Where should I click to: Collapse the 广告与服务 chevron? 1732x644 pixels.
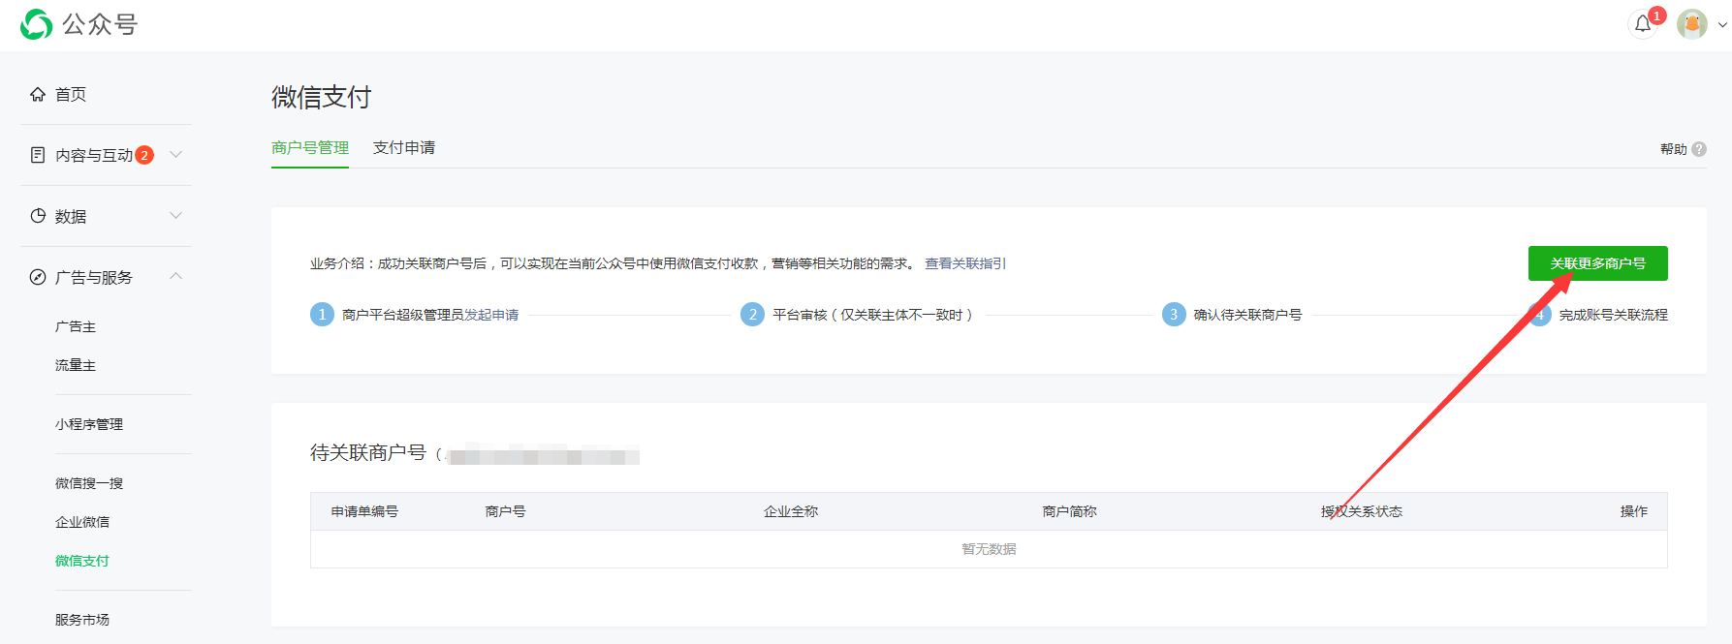tap(175, 276)
